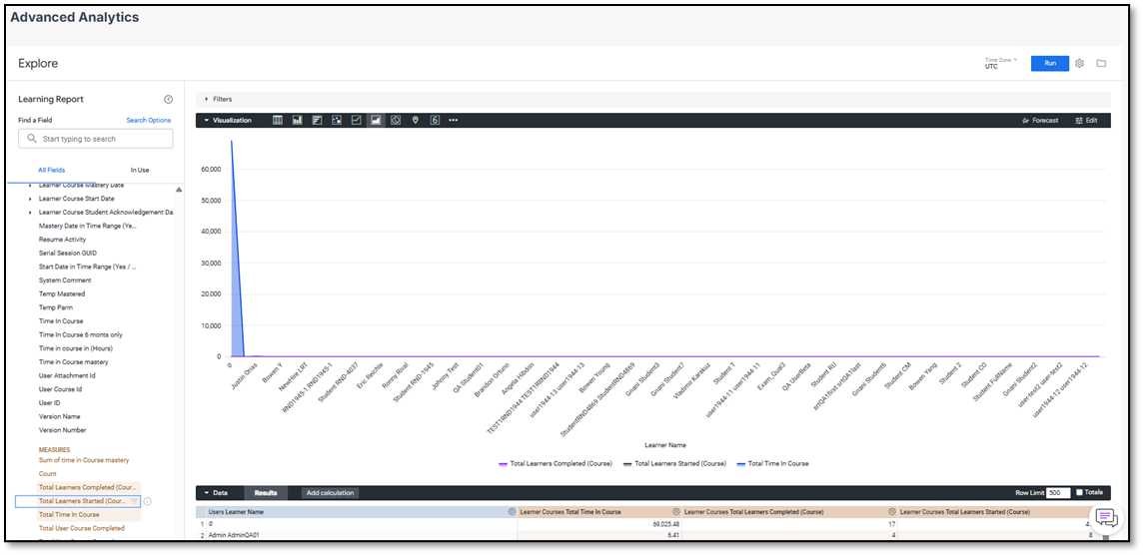Open the Search Options link
Viewport: 1143px width, 555px height.
click(x=149, y=120)
